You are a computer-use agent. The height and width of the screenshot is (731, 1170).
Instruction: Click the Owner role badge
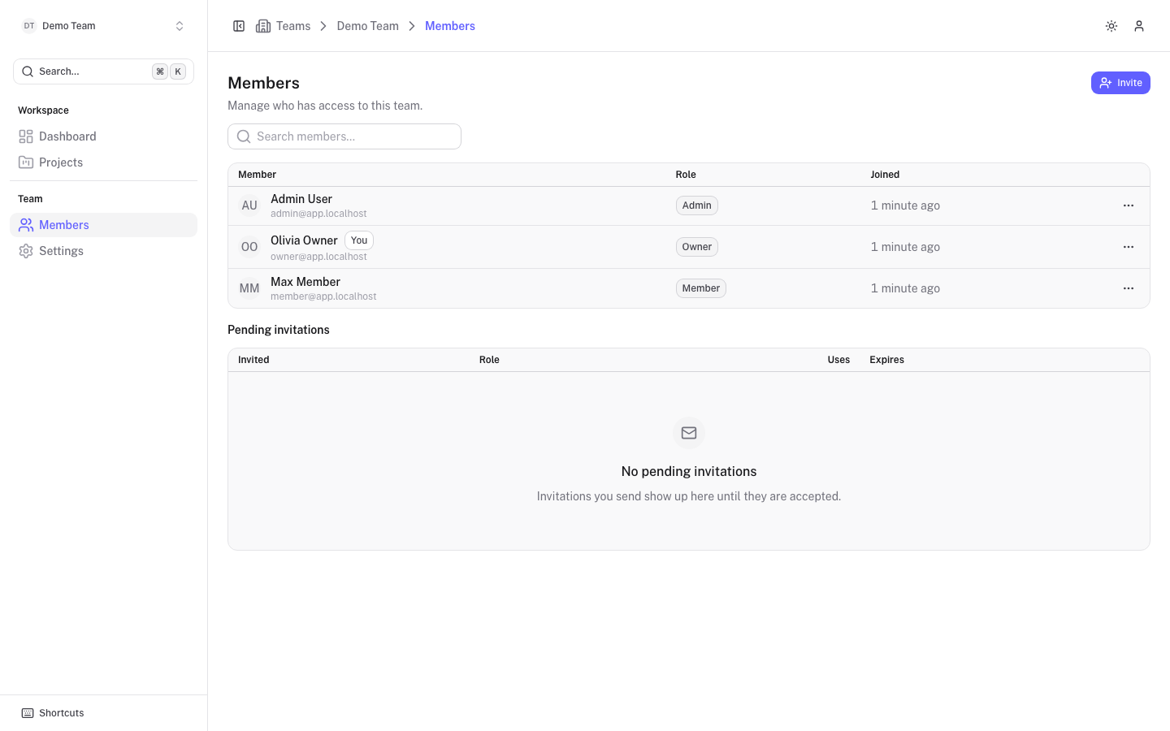pos(697,247)
